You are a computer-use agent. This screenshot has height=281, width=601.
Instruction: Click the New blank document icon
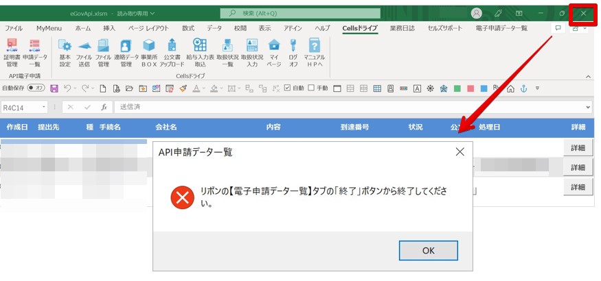coord(103,88)
